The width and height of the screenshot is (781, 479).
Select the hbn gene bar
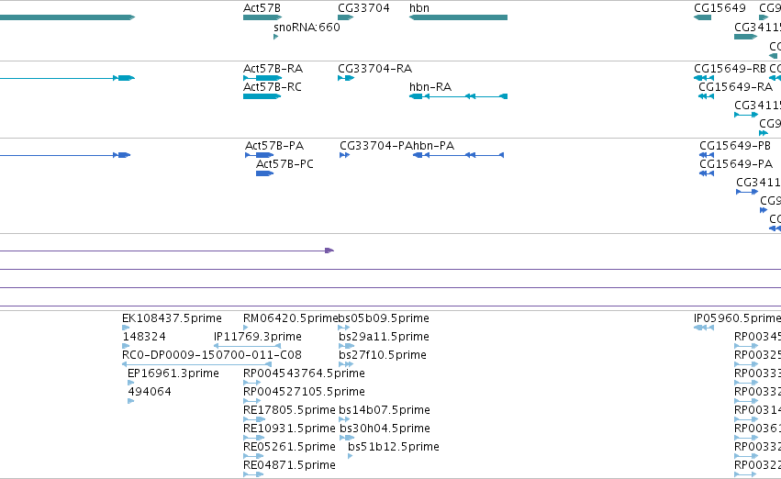point(458,17)
